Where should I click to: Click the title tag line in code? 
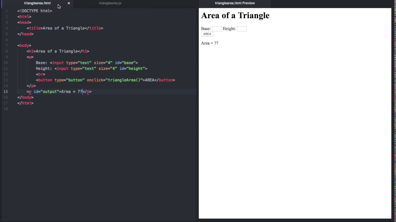point(65,28)
